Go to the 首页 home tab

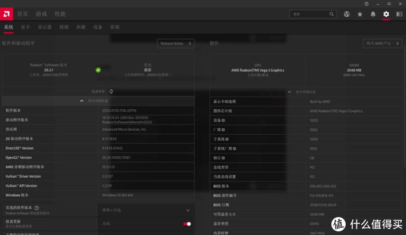coord(23,14)
